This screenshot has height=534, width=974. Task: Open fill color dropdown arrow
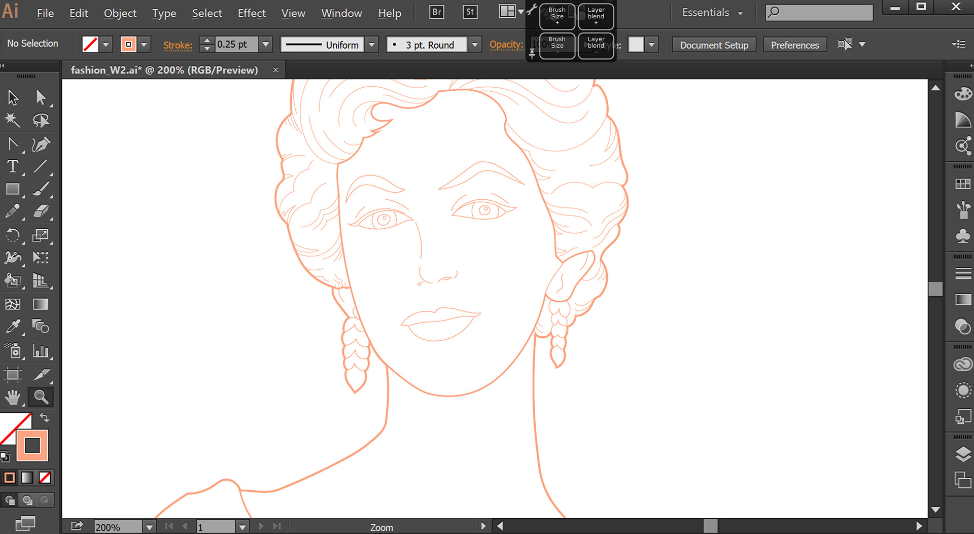coord(106,45)
